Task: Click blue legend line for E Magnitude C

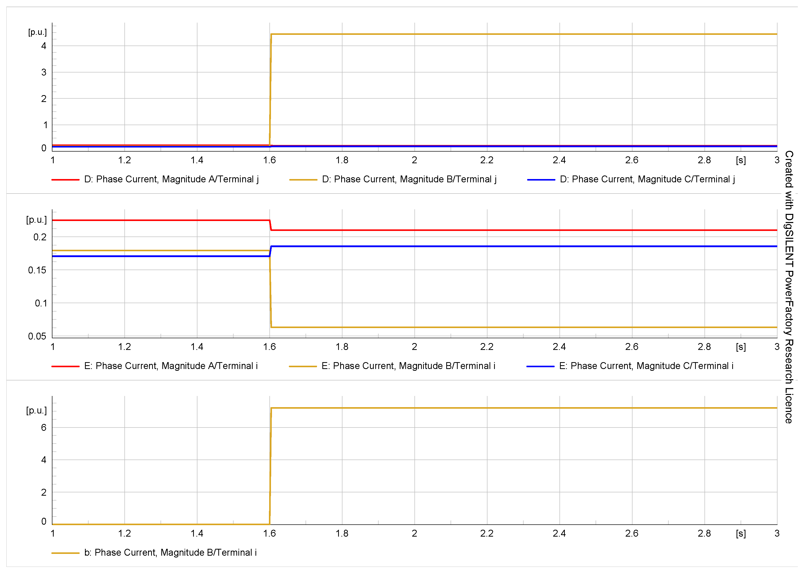Action: [x=540, y=366]
